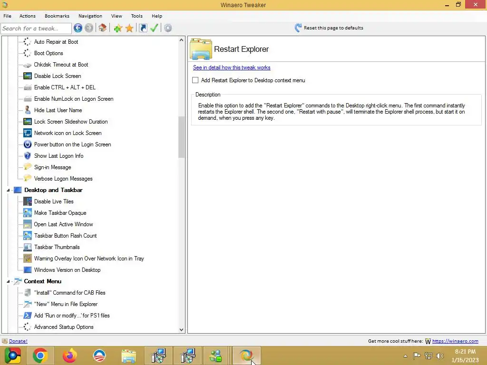The height and width of the screenshot is (365, 487).
Task: Click the Context Menu category icon
Action: [18, 281]
